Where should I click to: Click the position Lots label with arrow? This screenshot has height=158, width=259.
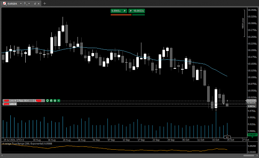coord(10,101)
